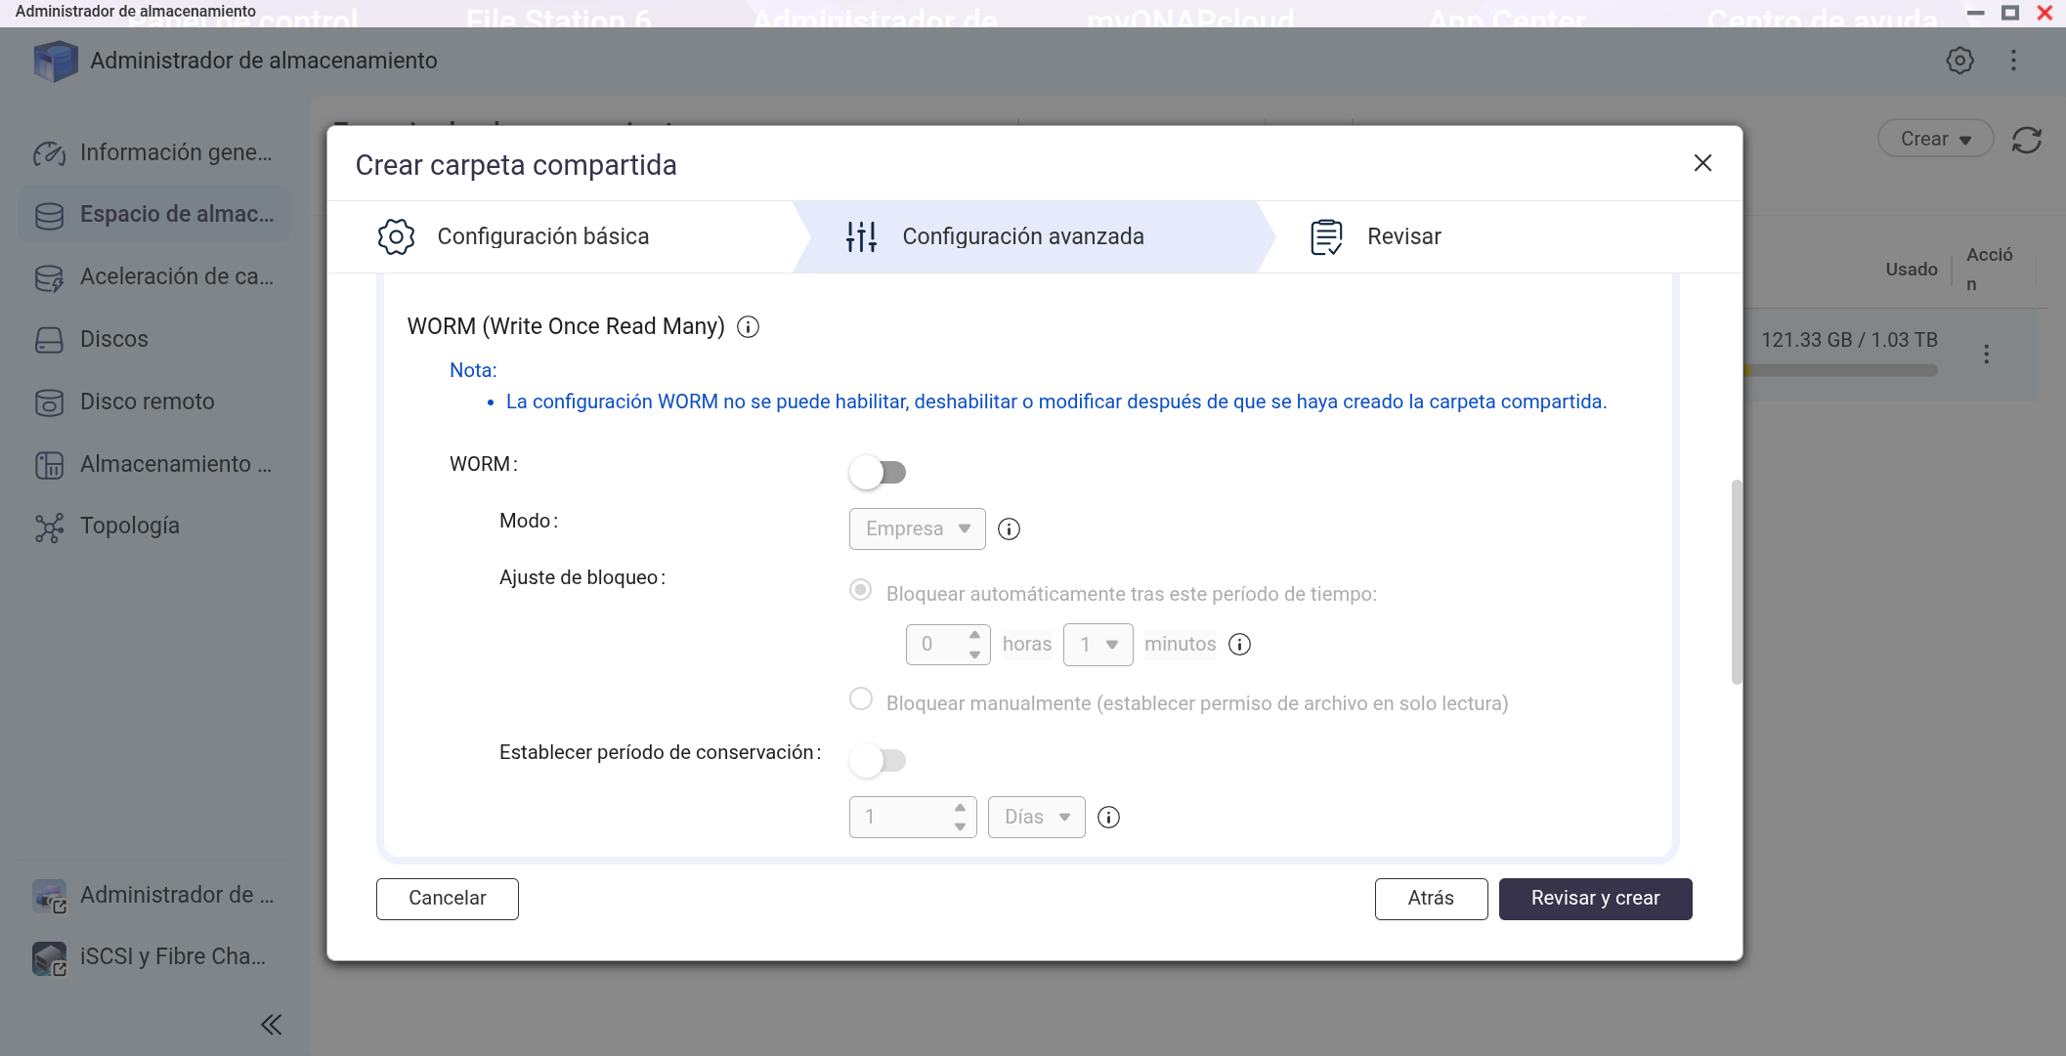2066x1056 pixels.
Task: Open the Empresa mode dropdown
Action: (x=917, y=529)
